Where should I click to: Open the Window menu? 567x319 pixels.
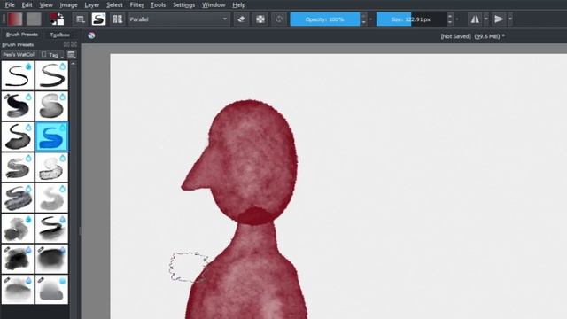[x=214, y=4]
